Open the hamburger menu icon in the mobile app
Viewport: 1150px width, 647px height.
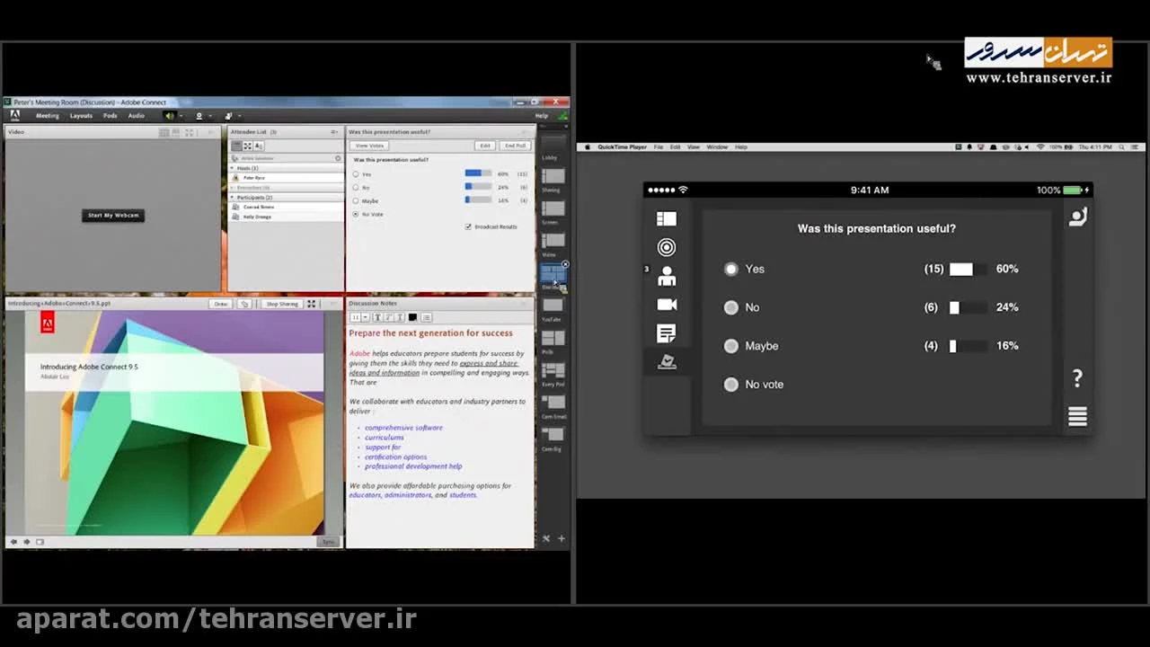(x=1077, y=416)
